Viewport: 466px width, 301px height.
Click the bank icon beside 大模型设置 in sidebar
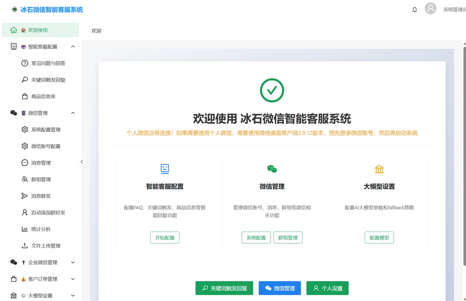(x=14, y=296)
